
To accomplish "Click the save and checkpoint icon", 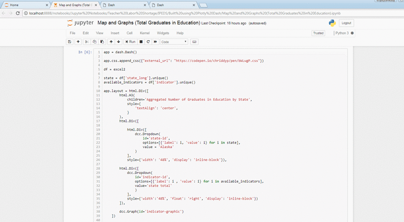I will point(70,42).
